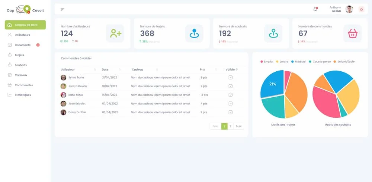This screenshot has height=182, width=372.
Task: Check the validate box for Daisy Drathé
Action: [230, 112]
